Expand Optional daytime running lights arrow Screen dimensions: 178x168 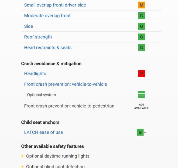click(x=22, y=156)
